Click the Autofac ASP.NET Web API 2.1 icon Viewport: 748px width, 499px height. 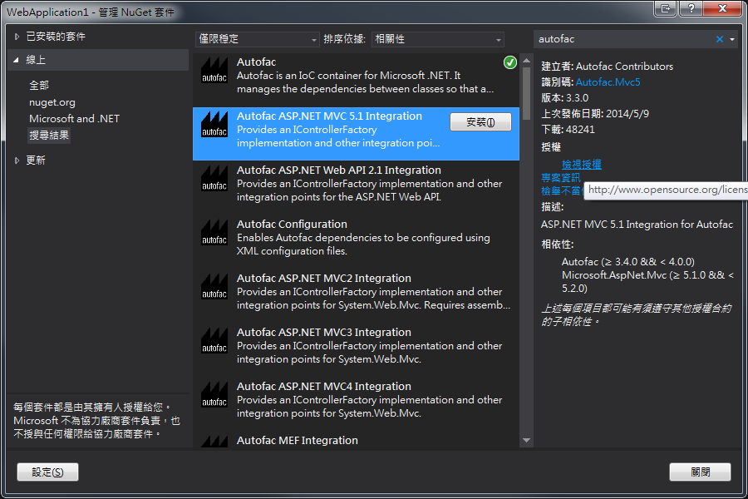tap(214, 178)
